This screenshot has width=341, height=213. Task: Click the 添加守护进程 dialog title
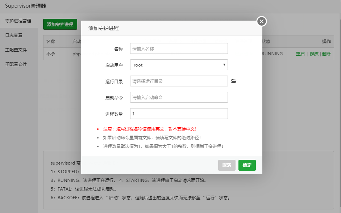coord(104,28)
